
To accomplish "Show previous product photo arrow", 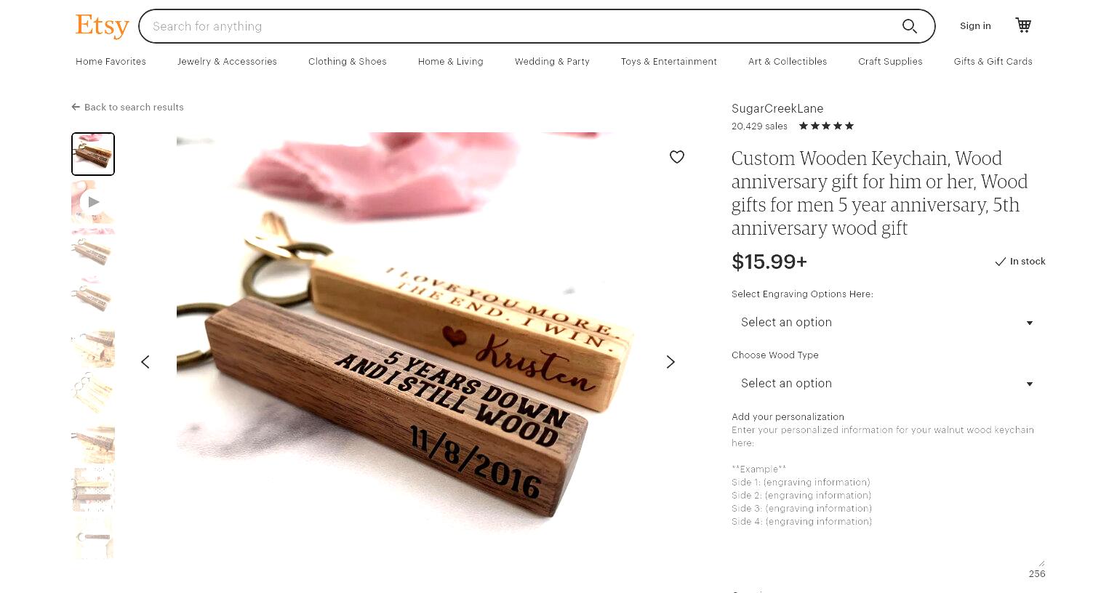I will tap(145, 362).
